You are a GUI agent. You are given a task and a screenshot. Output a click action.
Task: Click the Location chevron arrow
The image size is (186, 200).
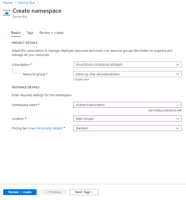tap(178, 119)
